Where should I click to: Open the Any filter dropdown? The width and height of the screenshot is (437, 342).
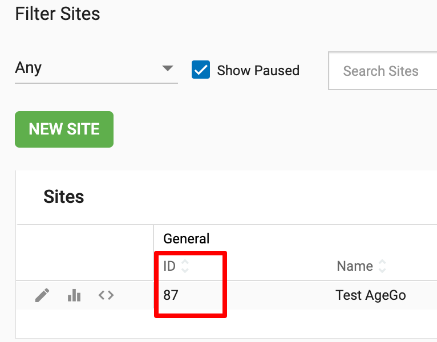pyautogui.click(x=86, y=68)
